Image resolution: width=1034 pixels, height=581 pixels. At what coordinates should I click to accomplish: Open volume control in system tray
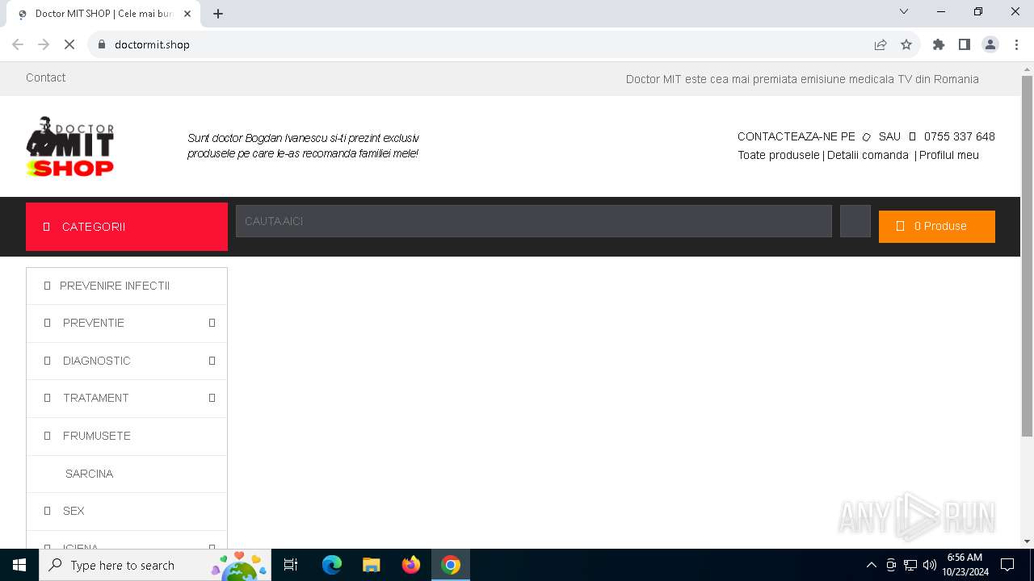pos(930,565)
